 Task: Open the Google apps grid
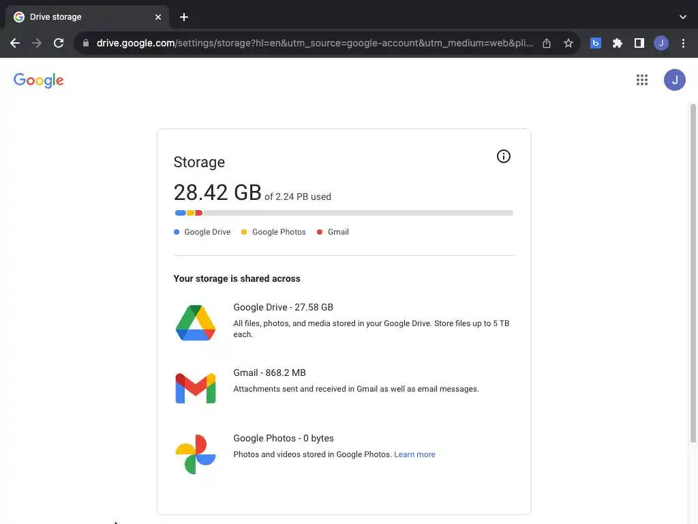642,80
